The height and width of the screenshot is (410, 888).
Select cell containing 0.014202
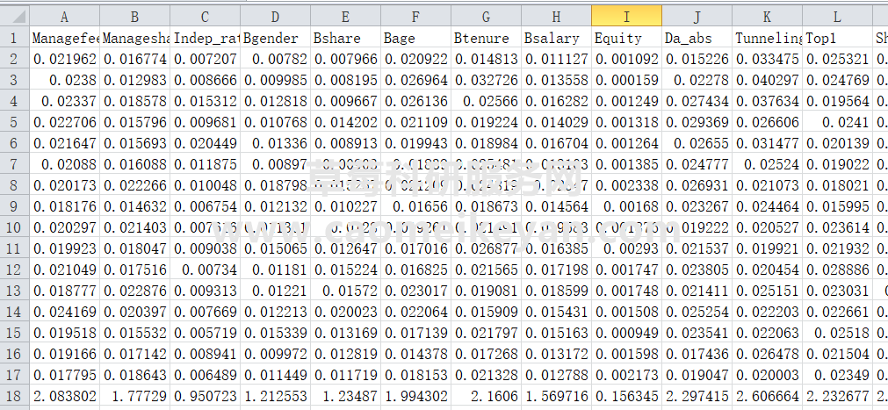[345, 122]
